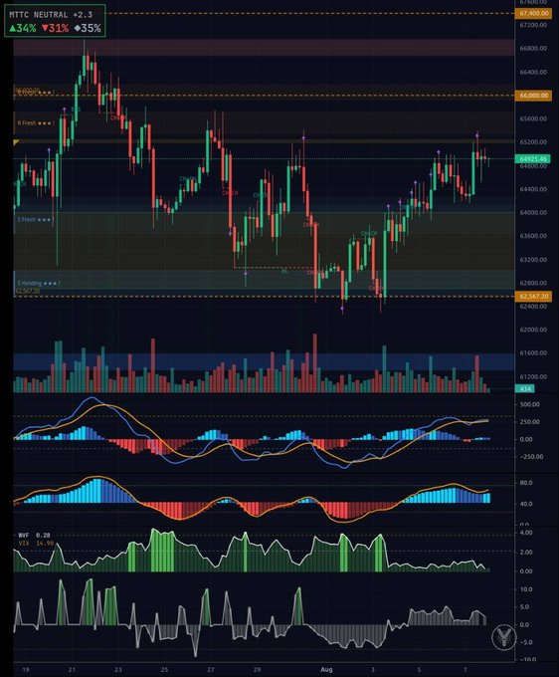Viewport: 559px width, 677px height.
Task: Click the VIX 14.98 indicator label
Action: tap(36, 544)
